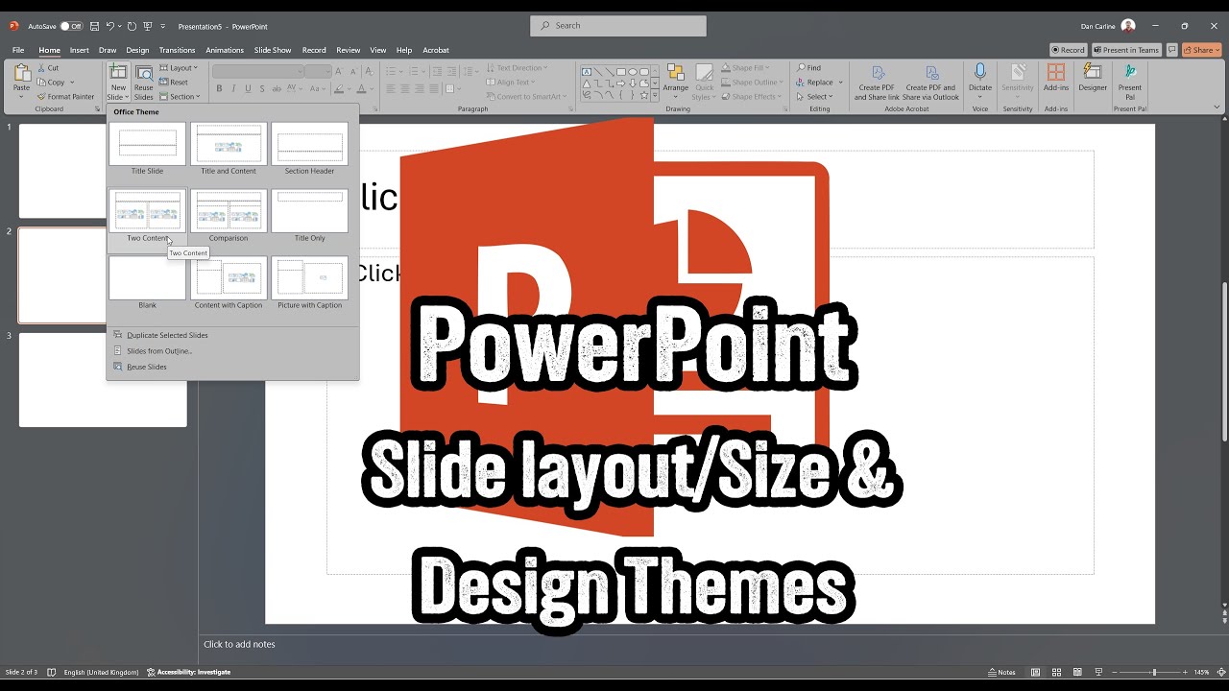
Task: Open the Comments pane icon
Action: point(1171,50)
